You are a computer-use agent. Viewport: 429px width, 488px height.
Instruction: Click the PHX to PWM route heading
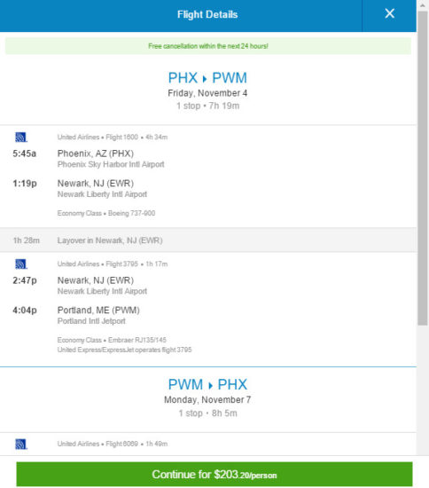tap(207, 78)
